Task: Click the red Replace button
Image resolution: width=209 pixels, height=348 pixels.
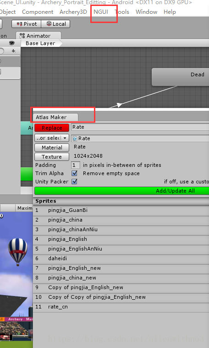Action: click(52, 128)
